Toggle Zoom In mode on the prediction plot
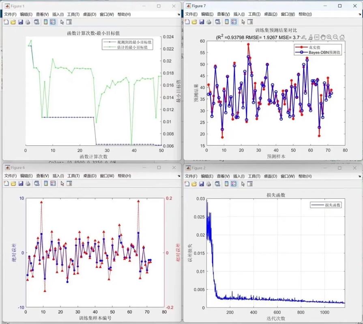 pos(329,37)
